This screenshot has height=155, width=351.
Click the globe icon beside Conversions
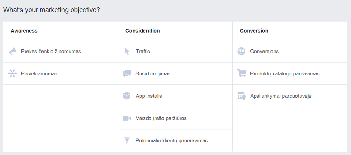[241, 51]
